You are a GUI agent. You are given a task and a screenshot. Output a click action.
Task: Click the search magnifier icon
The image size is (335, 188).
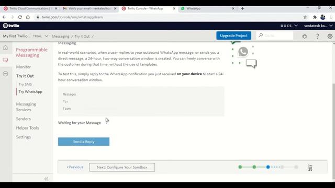[x=261, y=36]
